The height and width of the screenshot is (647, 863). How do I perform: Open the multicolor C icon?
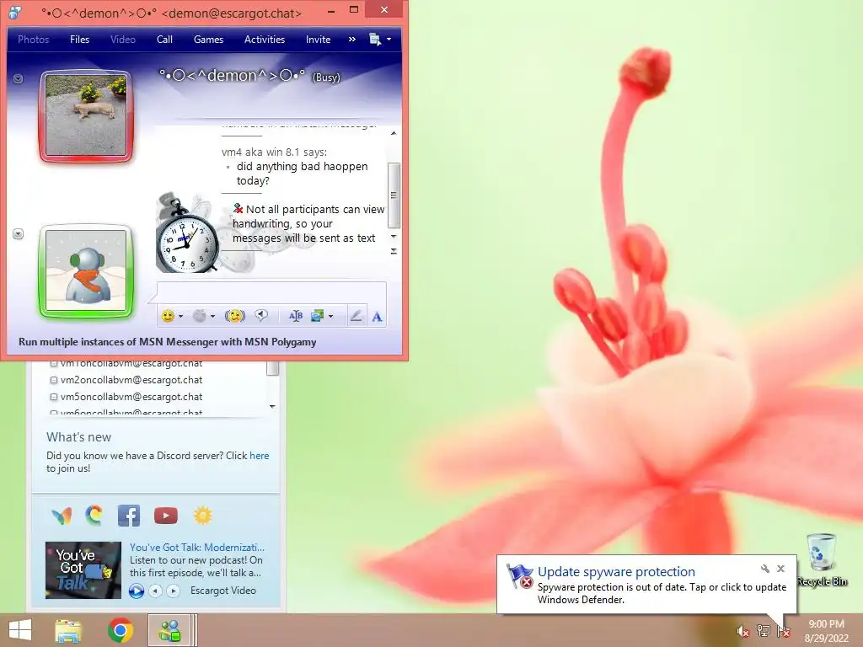[x=94, y=515]
